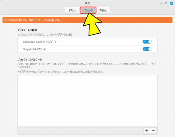
Task: Click the 設定 window title text
Action: [x=87, y=3]
